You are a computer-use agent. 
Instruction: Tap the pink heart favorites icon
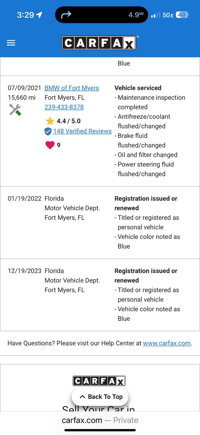[50, 145]
